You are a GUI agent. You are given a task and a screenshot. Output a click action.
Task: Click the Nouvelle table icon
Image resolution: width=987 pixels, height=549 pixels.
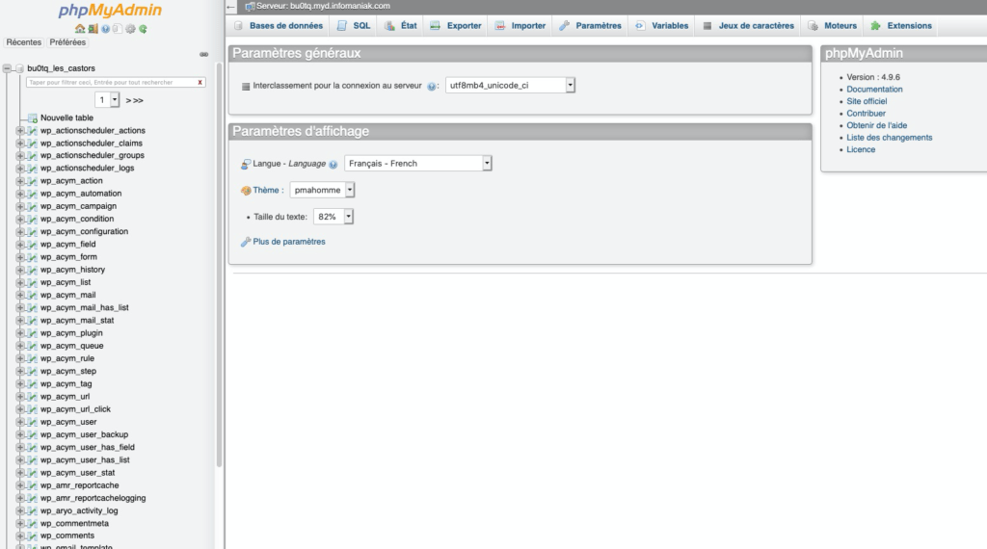tap(33, 118)
